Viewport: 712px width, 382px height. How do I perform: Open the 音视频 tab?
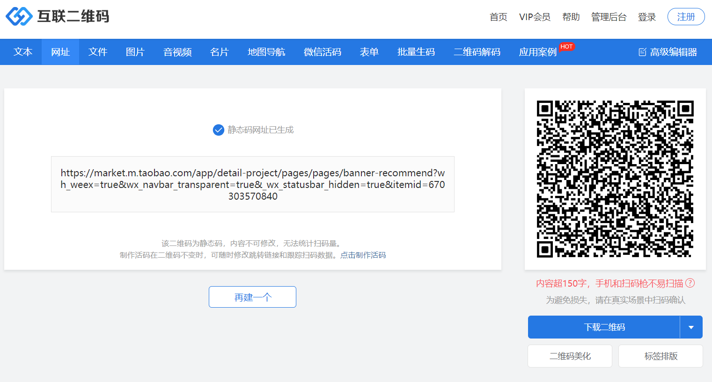pos(177,52)
